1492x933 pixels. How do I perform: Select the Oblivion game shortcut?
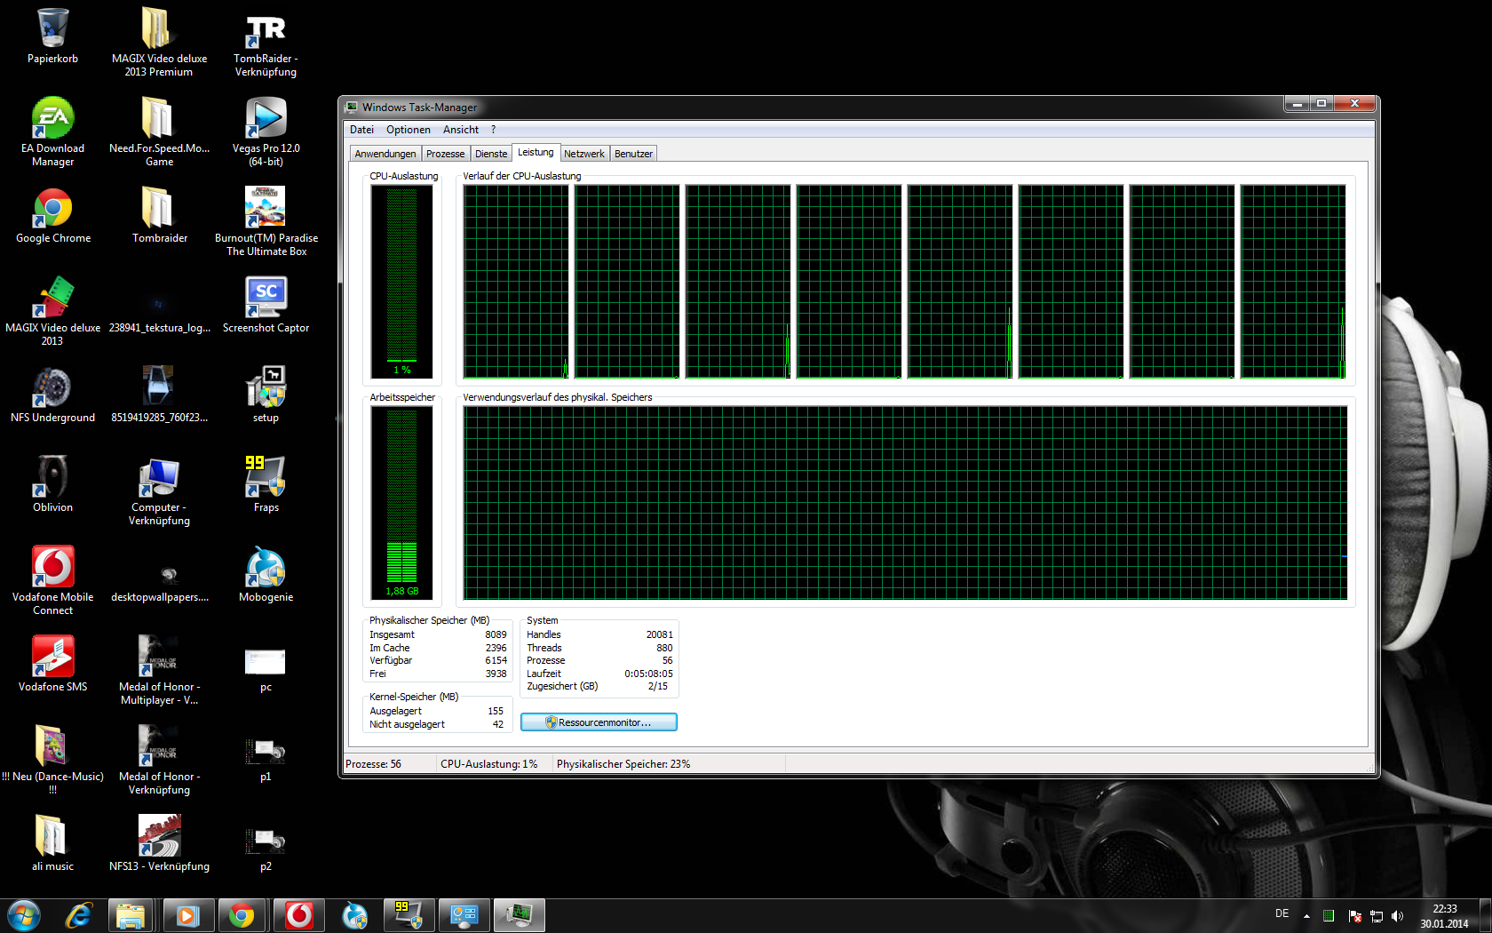click(x=52, y=484)
